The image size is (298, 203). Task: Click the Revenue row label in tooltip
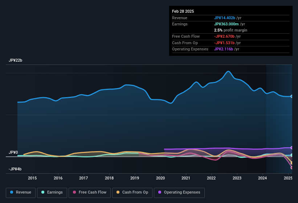tap(180, 18)
